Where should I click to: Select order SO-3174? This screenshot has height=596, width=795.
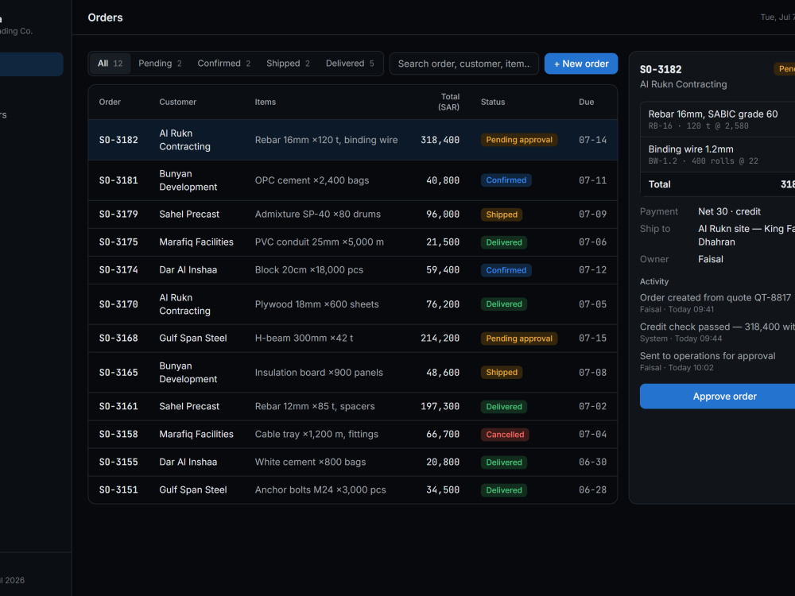[353, 270]
